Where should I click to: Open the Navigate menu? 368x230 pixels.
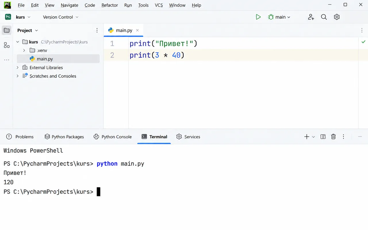pos(70,5)
